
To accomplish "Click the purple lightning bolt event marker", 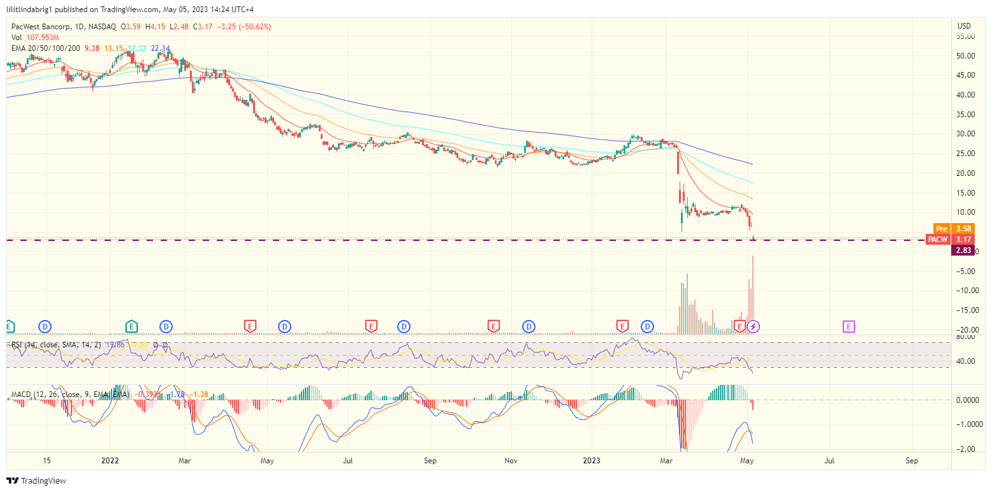I will pos(754,326).
